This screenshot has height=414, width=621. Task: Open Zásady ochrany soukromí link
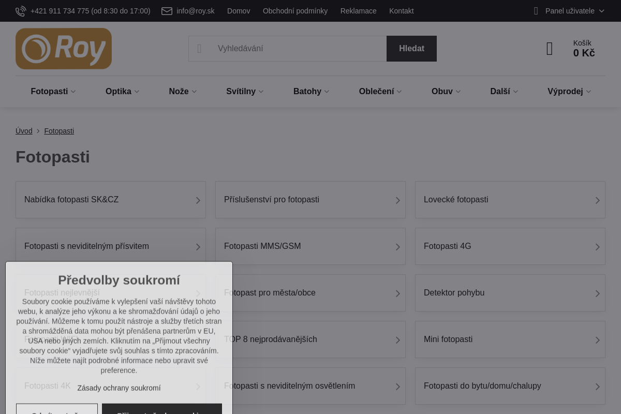tap(119, 388)
